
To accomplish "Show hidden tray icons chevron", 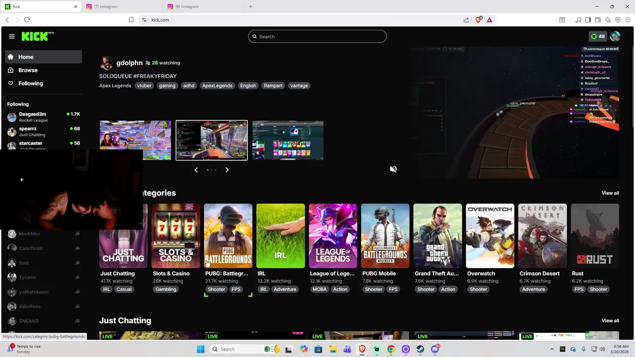I will 552,349.
